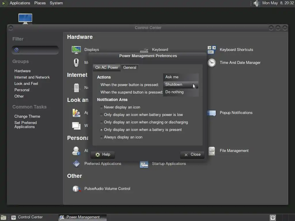
Task: Choose Shutdown in the power button dropdown
Action: coord(181,85)
